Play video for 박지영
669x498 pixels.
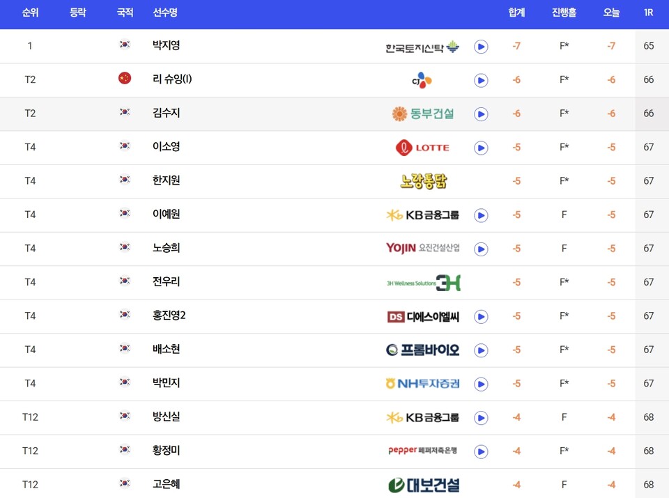481,47
